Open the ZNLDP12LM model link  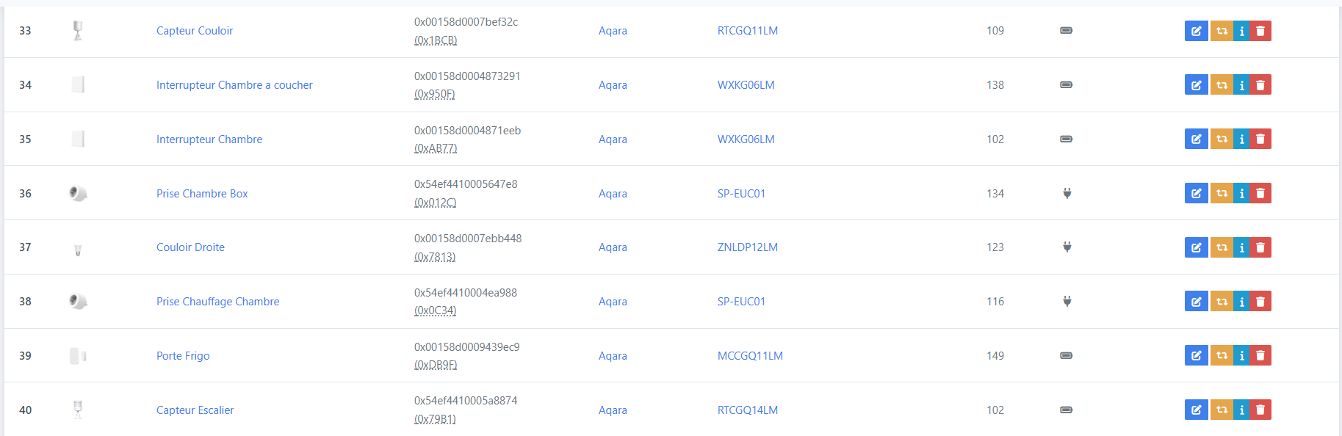[x=748, y=247]
